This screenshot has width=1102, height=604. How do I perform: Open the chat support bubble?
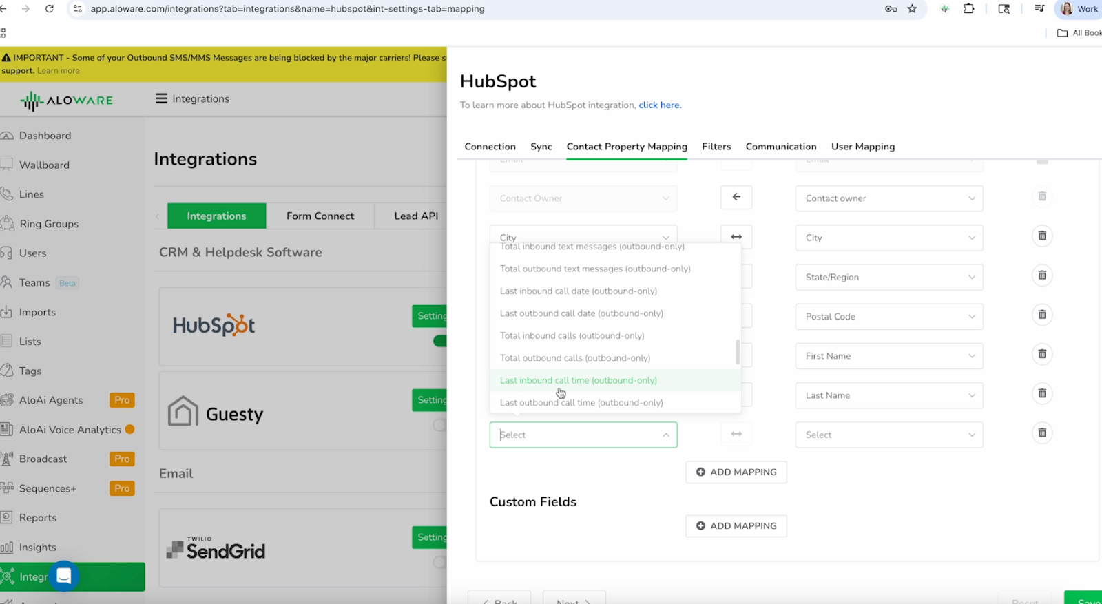[x=64, y=576]
